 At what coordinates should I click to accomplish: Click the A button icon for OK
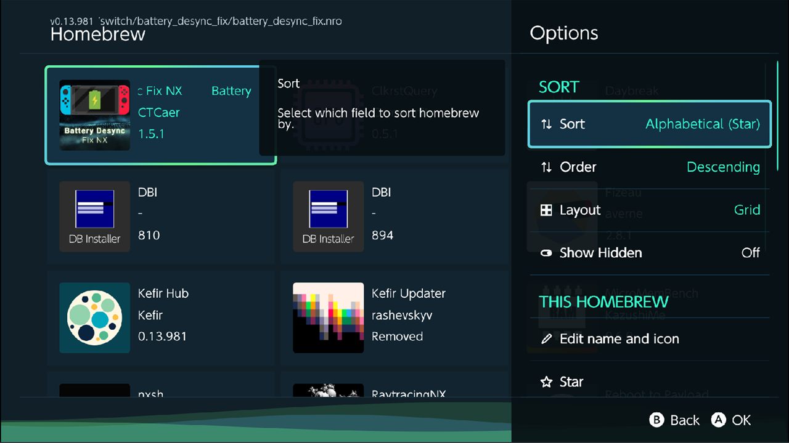718,420
